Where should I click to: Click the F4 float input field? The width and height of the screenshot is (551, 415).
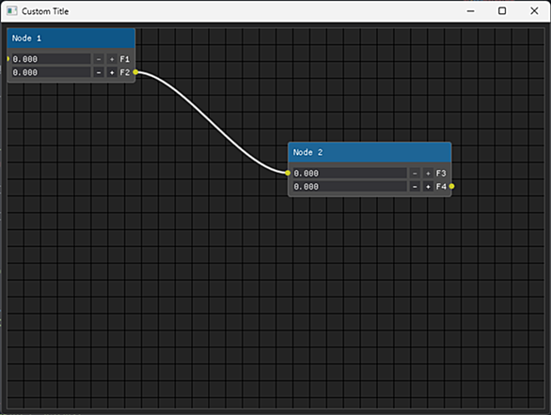point(350,186)
